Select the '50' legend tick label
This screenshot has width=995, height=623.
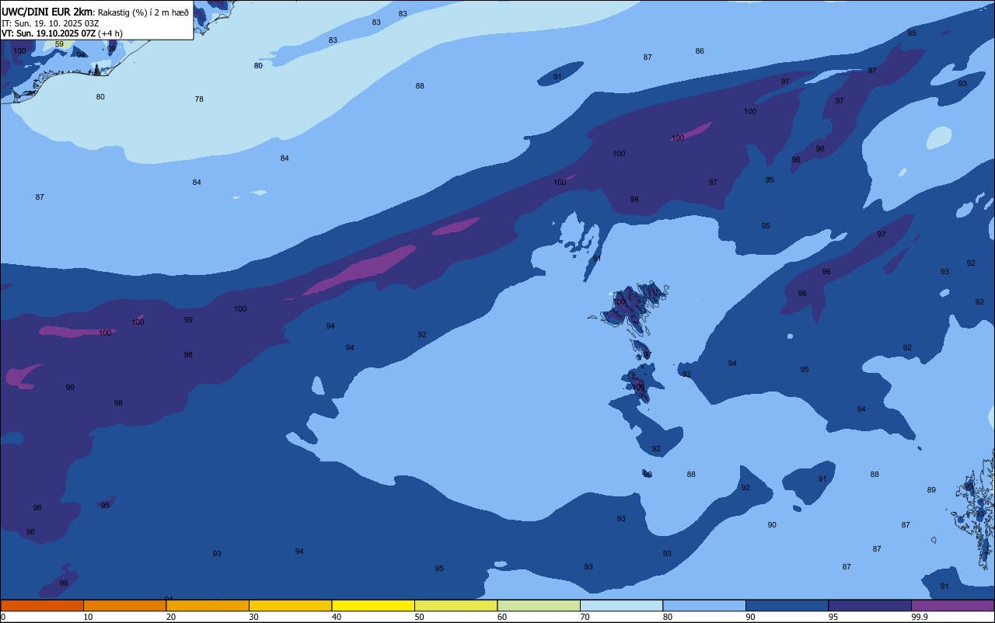419,617
